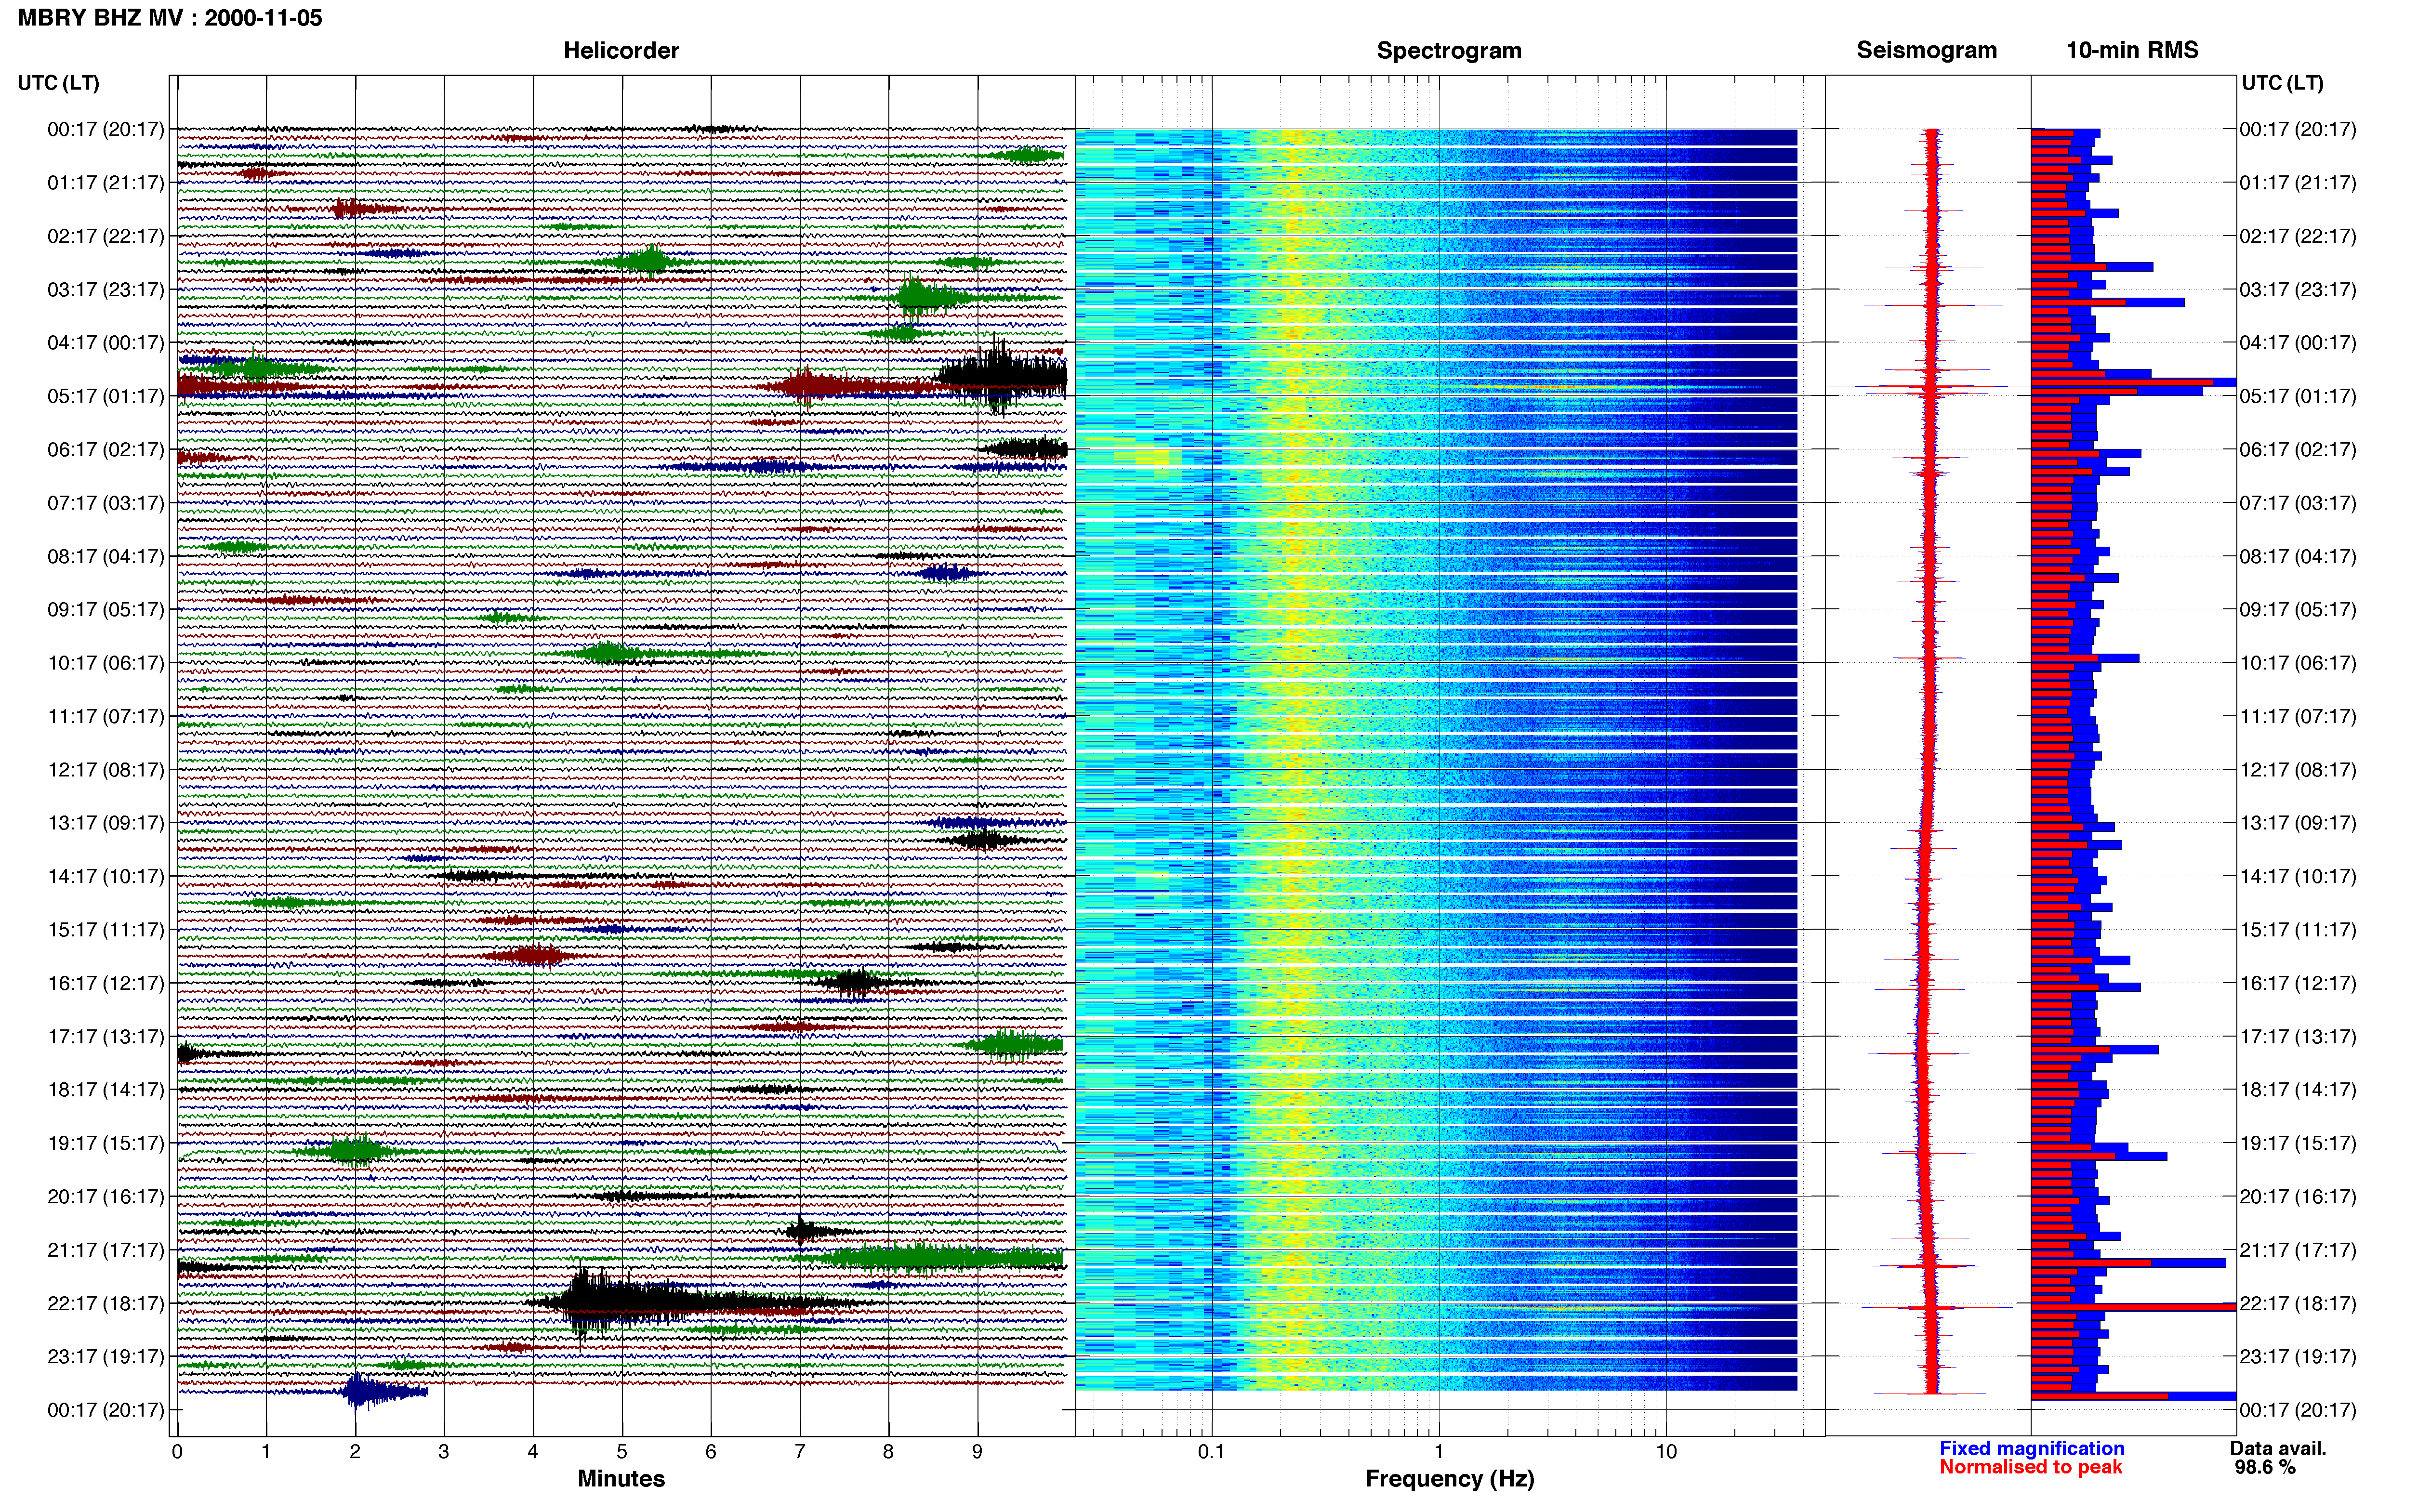Click left time label 22:17 (18:17)
Screen dimensions: 2418x1512
click(105, 1303)
